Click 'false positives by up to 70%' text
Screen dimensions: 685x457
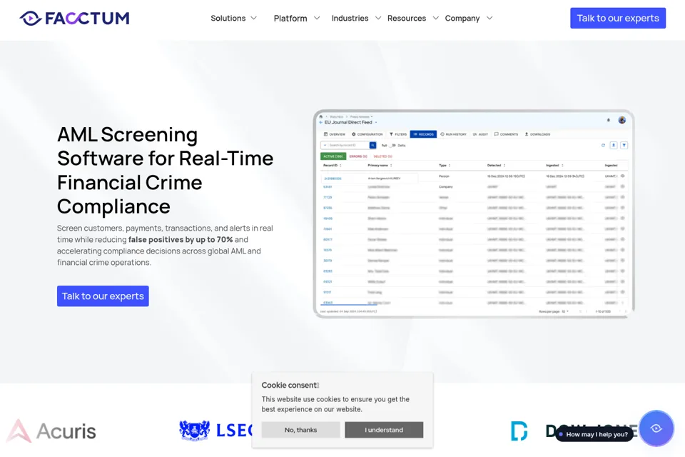coord(181,240)
